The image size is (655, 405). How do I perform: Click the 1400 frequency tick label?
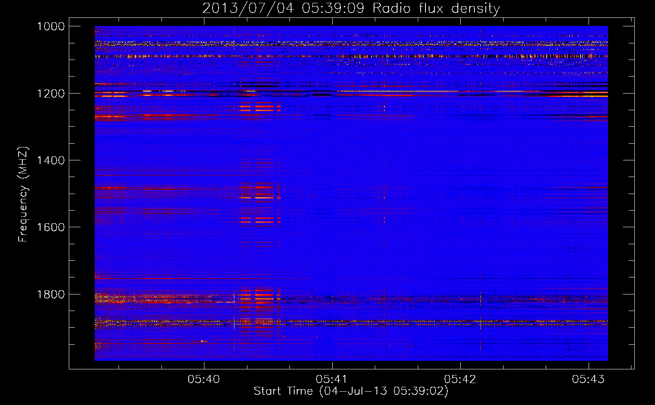click(51, 160)
